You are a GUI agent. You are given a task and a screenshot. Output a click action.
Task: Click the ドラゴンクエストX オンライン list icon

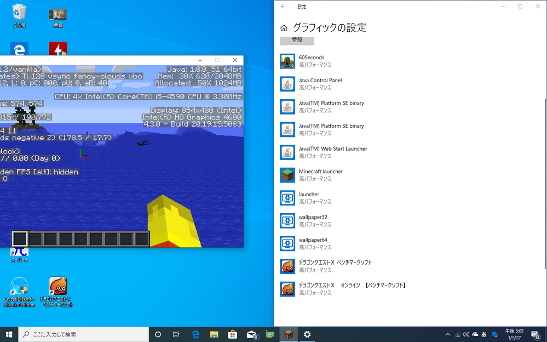point(287,289)
